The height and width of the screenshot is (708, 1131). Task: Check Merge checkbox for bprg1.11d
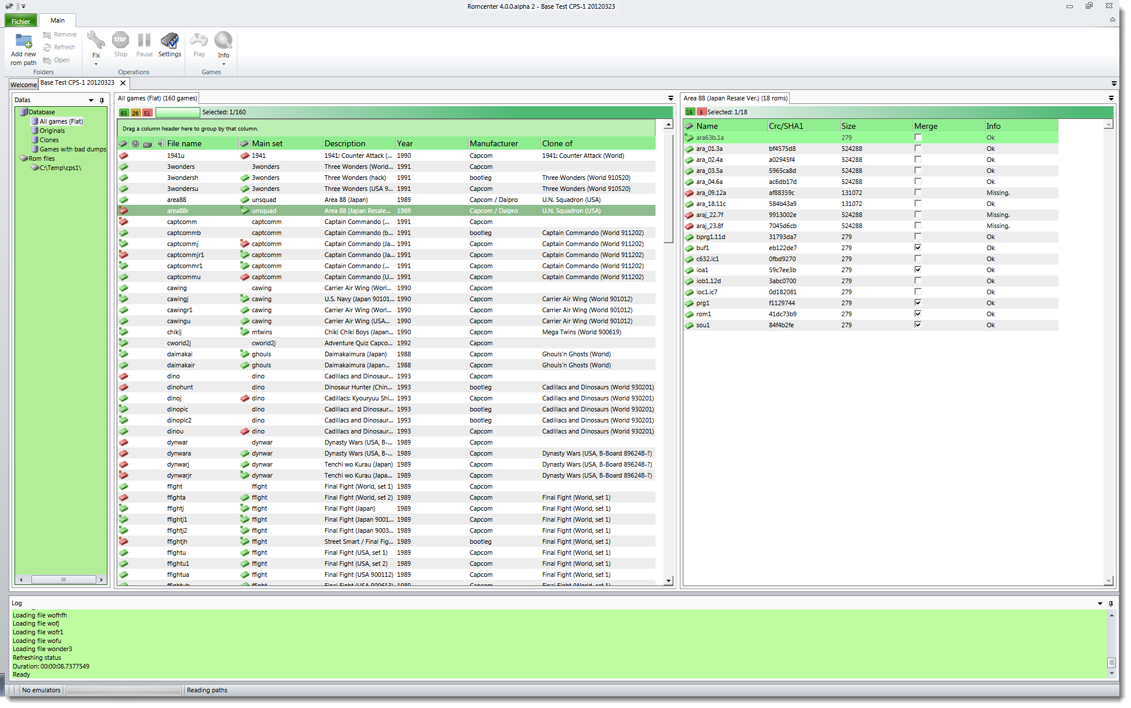pos(918,237)
